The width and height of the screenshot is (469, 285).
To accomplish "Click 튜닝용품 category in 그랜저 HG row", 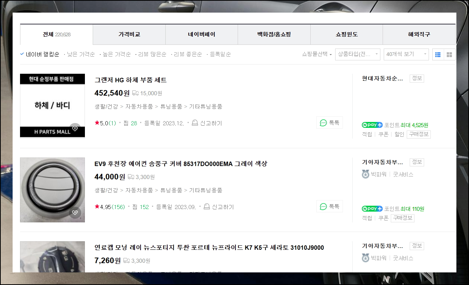I will pyautogui.click(x=171, y=106).
